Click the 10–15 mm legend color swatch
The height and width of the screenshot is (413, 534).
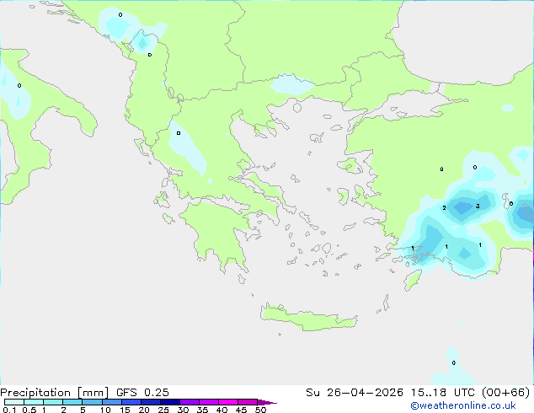(x=112, y=402)
